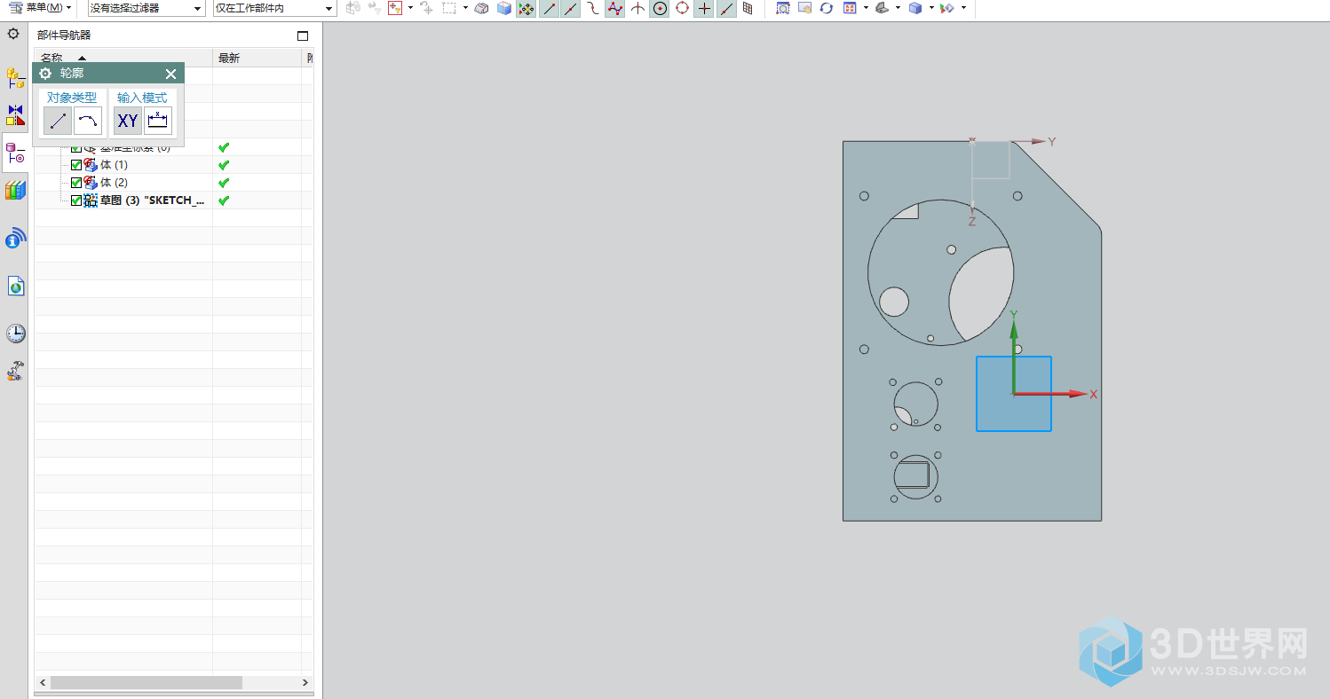Toggle the enable snap points icon

click(x=526, y=8)
